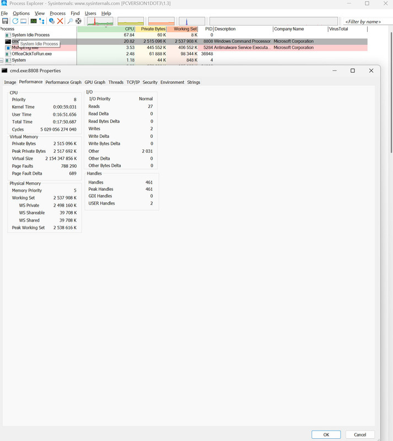This screenshot has width=393, height=441.
Task: Click the properties icon with blue circle
Action: 52,21
